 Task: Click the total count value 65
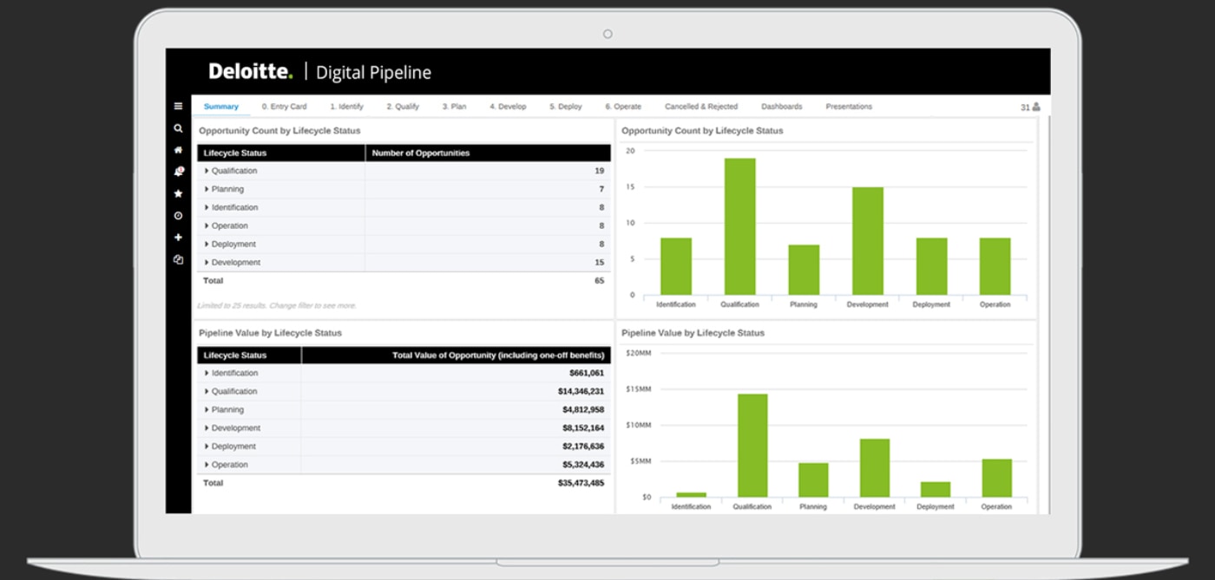tap(600, 280)
